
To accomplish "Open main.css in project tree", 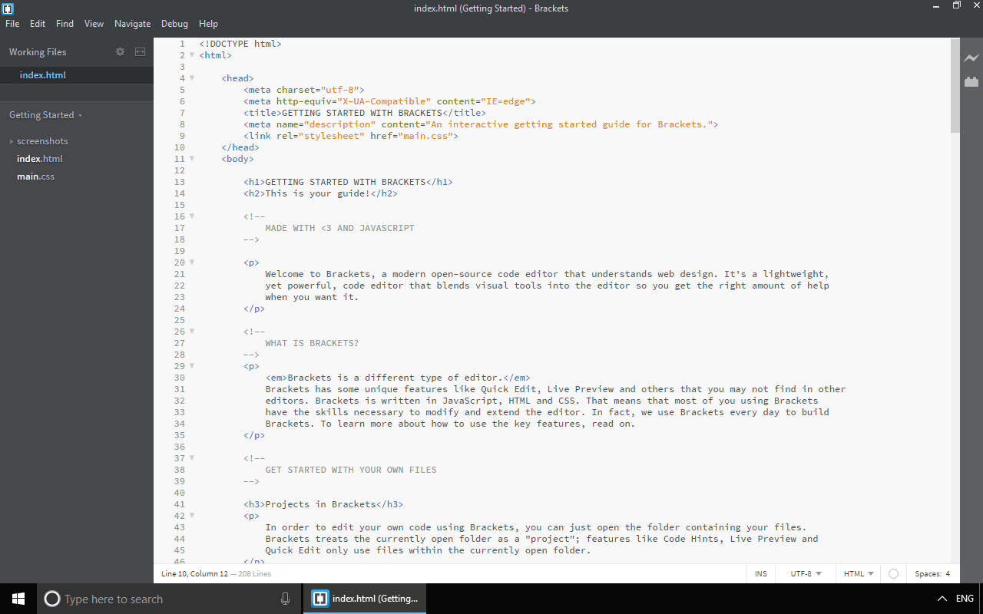I will point(35,177).
